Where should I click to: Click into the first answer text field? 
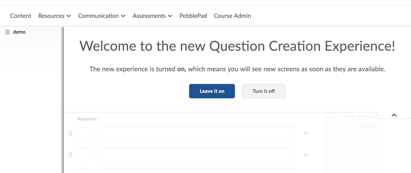coord(197,134)
